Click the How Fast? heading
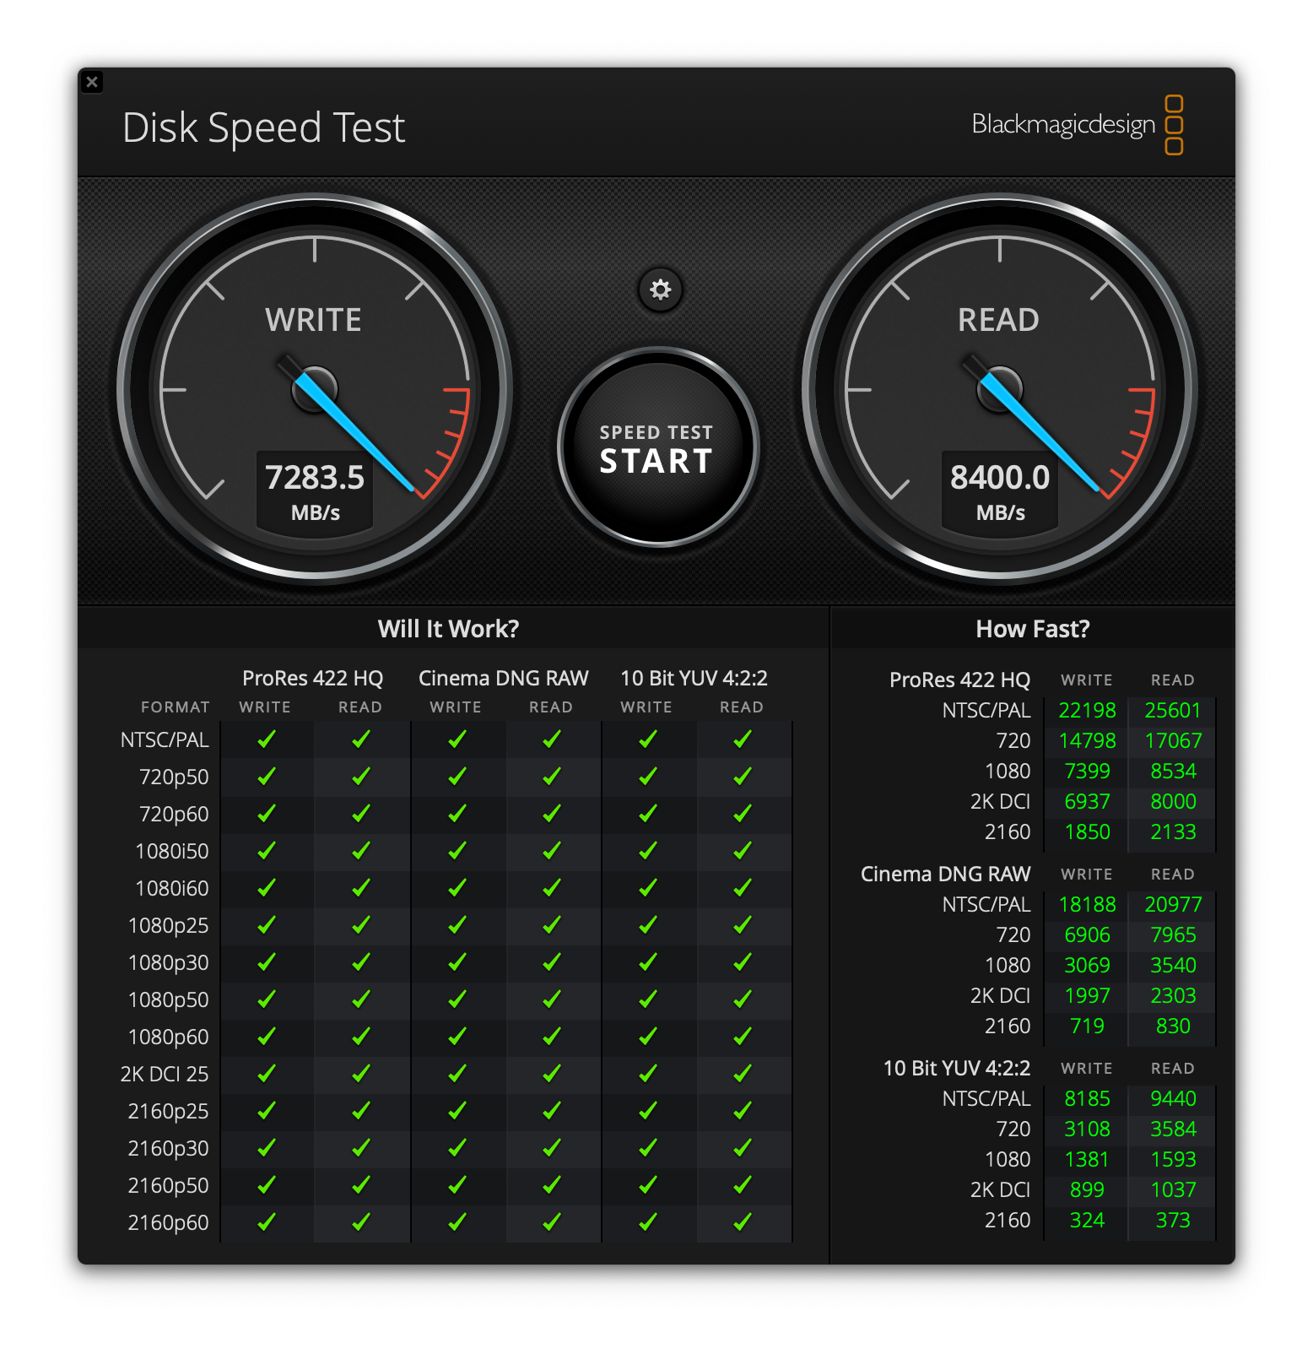Image resolution: width=1313 pixels, height=1354 pixels. click(x=1033, y=629)
